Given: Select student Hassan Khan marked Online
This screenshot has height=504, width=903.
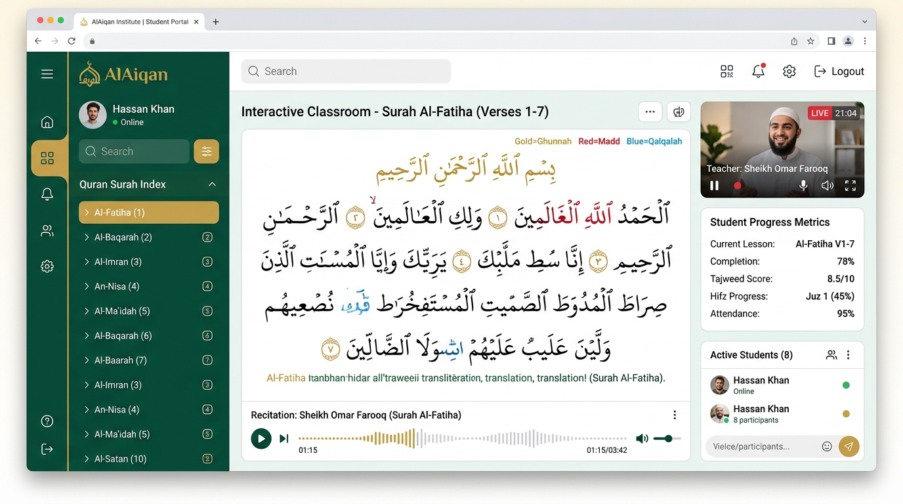Looking at the screenshot, I should click(782, 385).
